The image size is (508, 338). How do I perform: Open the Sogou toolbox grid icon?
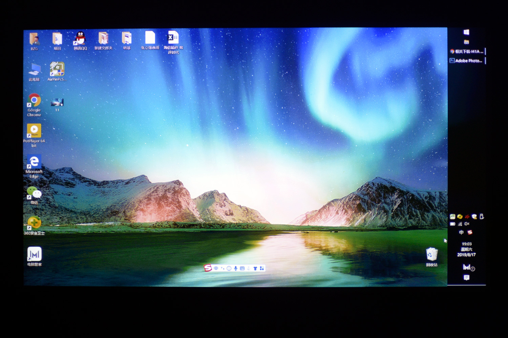coord(262,268)
